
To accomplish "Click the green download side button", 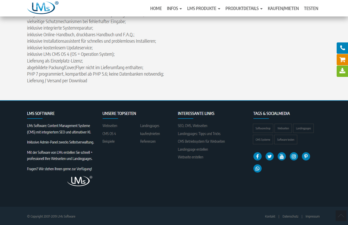I will pos(342,71).
